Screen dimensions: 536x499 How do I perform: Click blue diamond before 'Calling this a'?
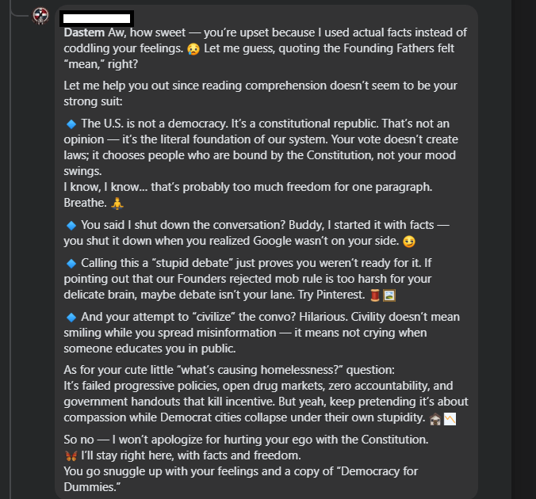pos(71,263)
